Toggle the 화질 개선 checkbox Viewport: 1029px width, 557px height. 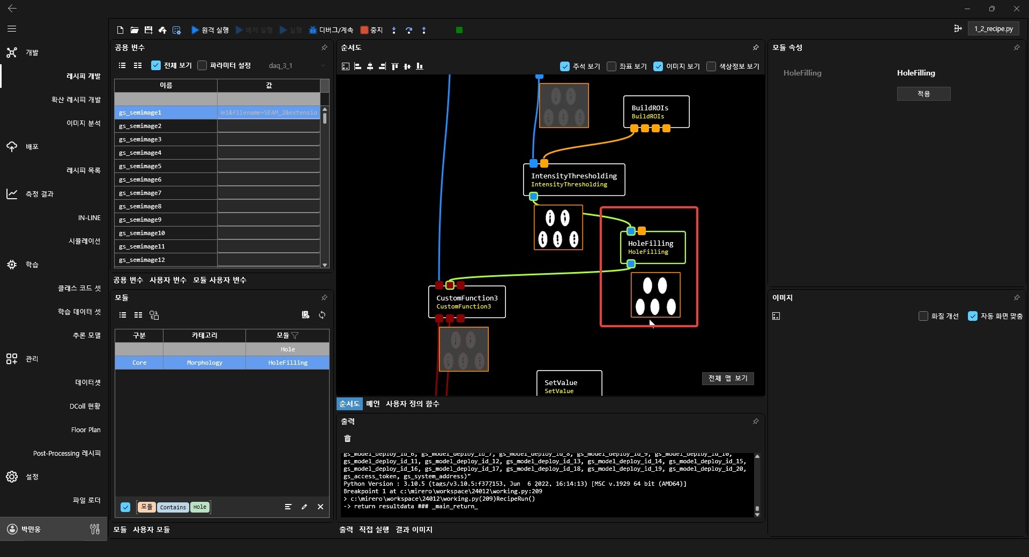[923, 316]
